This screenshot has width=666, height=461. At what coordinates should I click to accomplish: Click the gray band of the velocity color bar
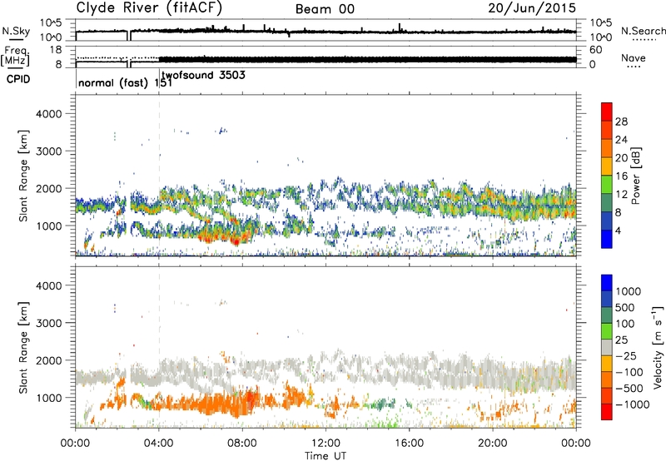coord(607,348)
